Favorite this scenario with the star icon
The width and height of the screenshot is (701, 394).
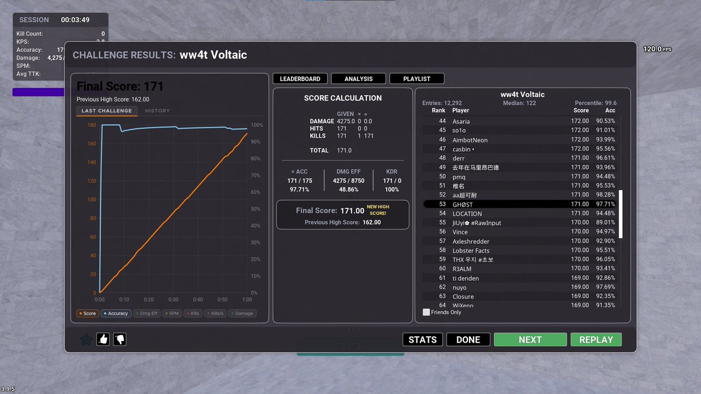[x=86, y=339]
